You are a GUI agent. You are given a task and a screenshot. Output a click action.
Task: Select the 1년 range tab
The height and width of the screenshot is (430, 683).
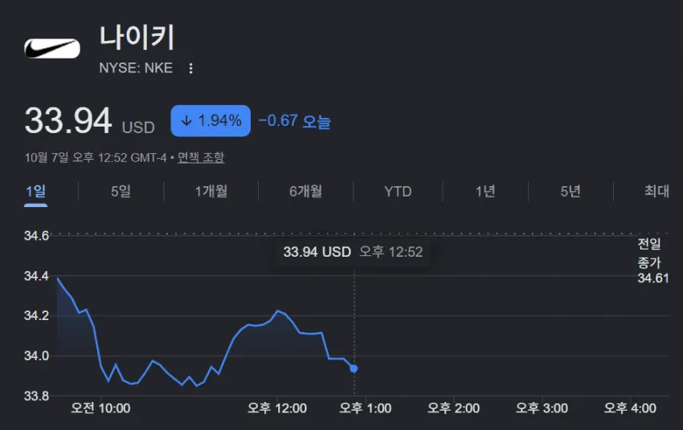485,191
